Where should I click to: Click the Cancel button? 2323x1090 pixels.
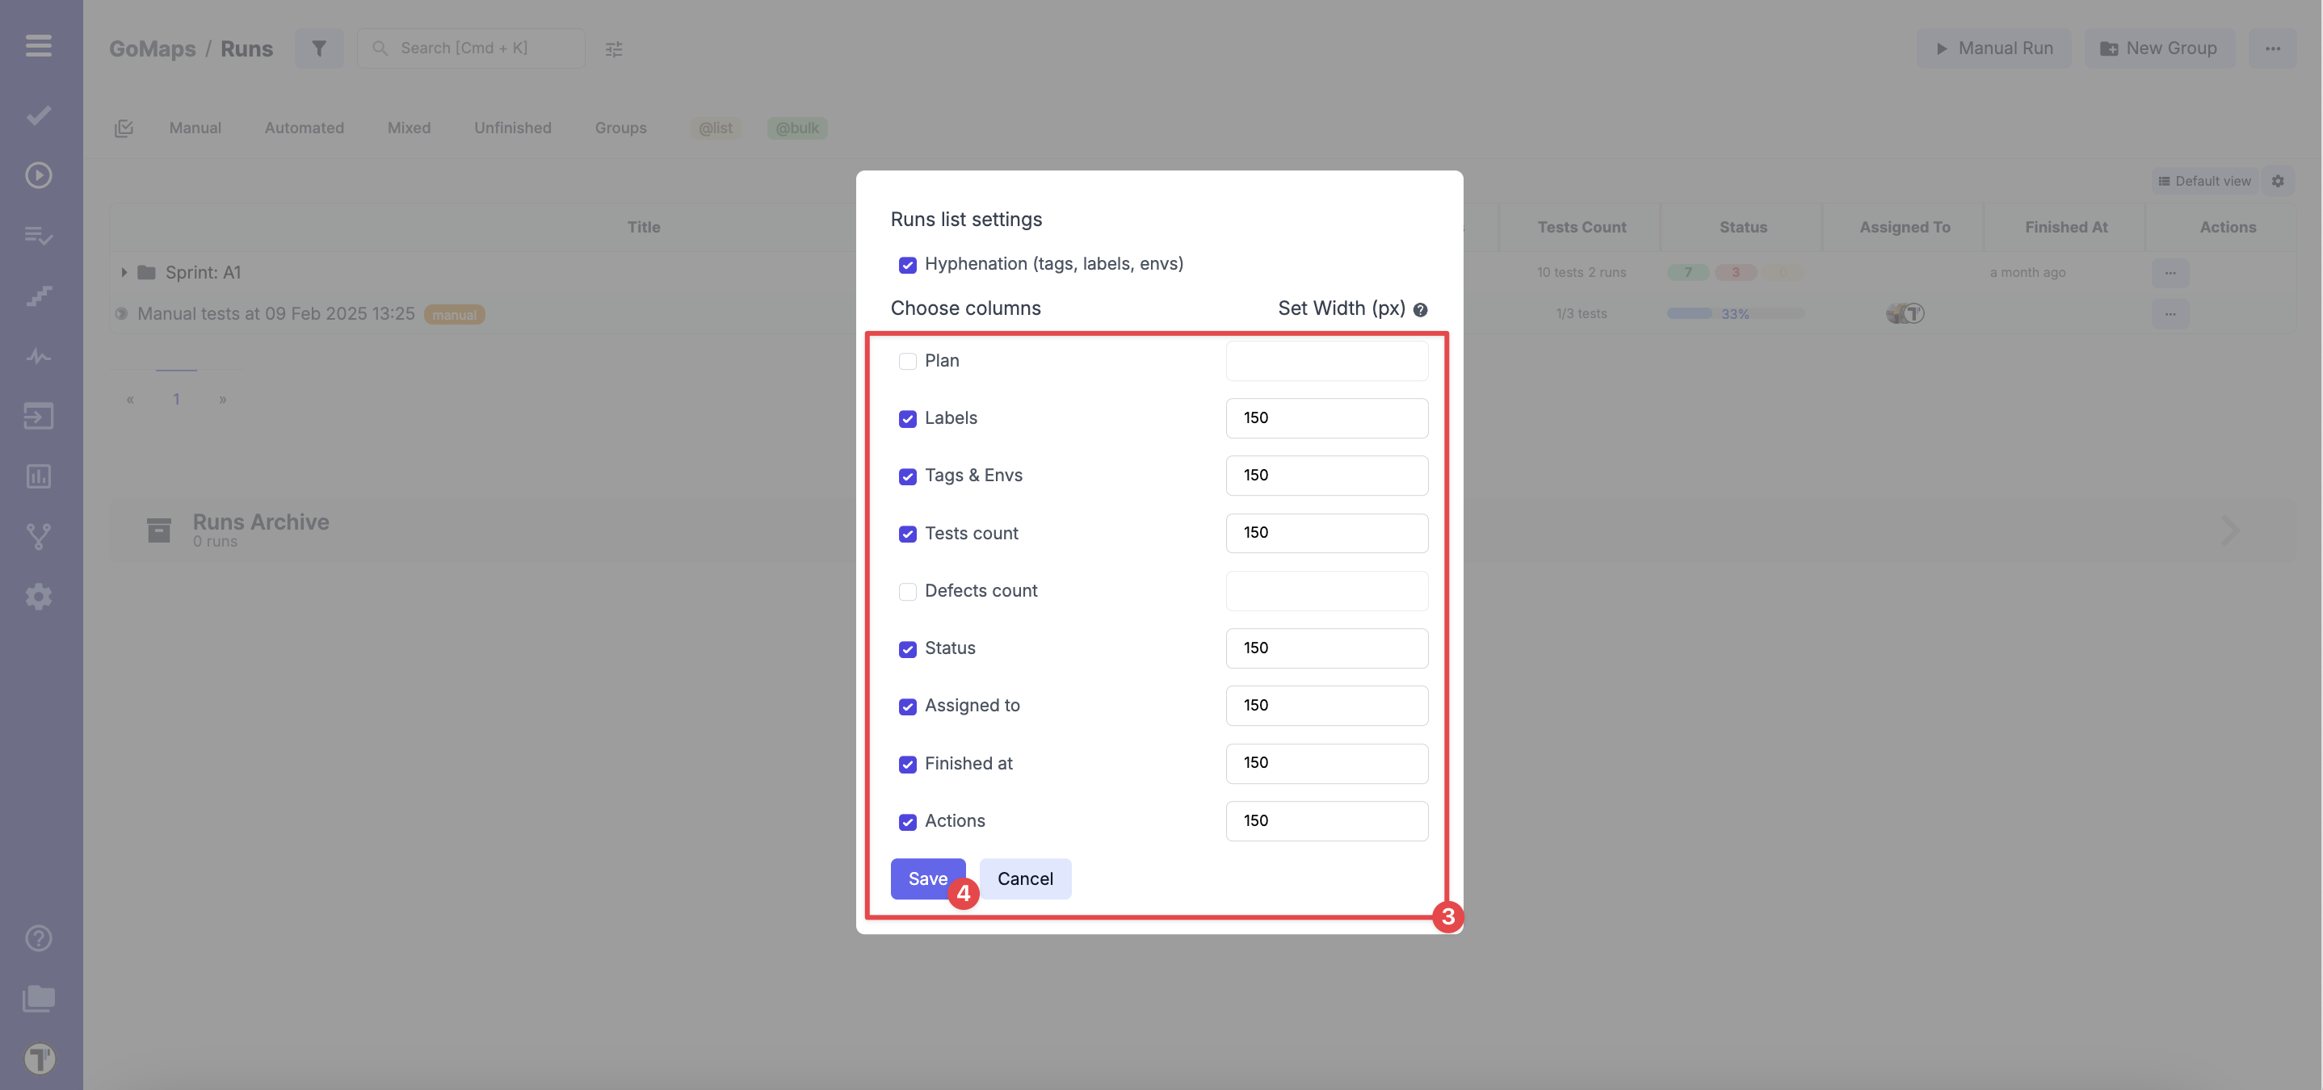pos(1024,879)
